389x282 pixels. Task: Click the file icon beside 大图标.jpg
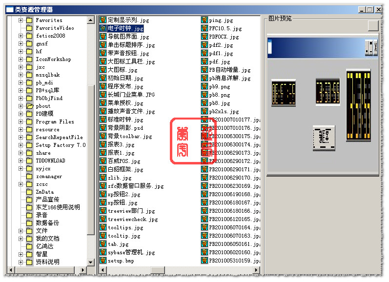[x=103, y=70]
